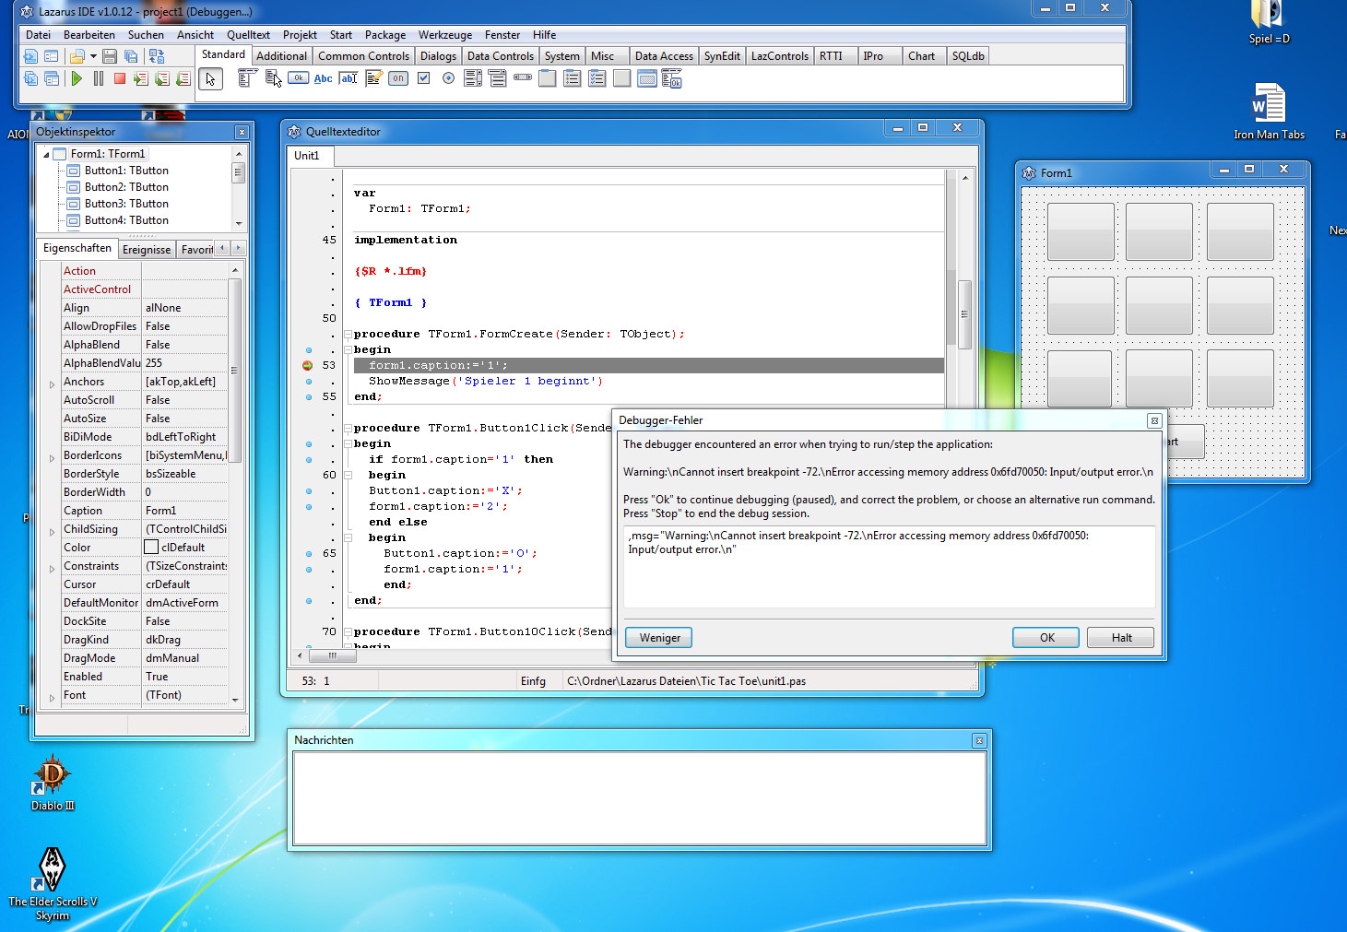The height and width of the screenshot is (932, 1347).
Task: Click the Save file toolbar icon
Action: [110, 57]
